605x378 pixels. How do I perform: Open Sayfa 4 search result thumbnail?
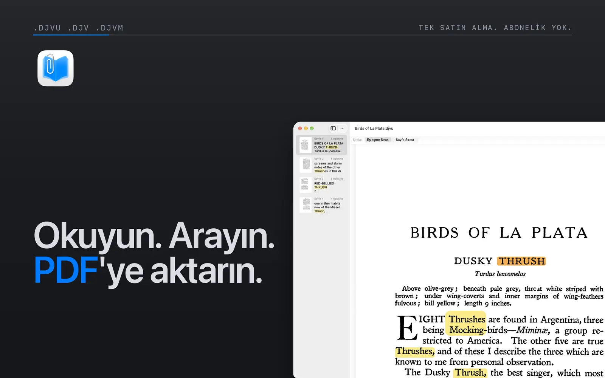[x=306, y=205]
